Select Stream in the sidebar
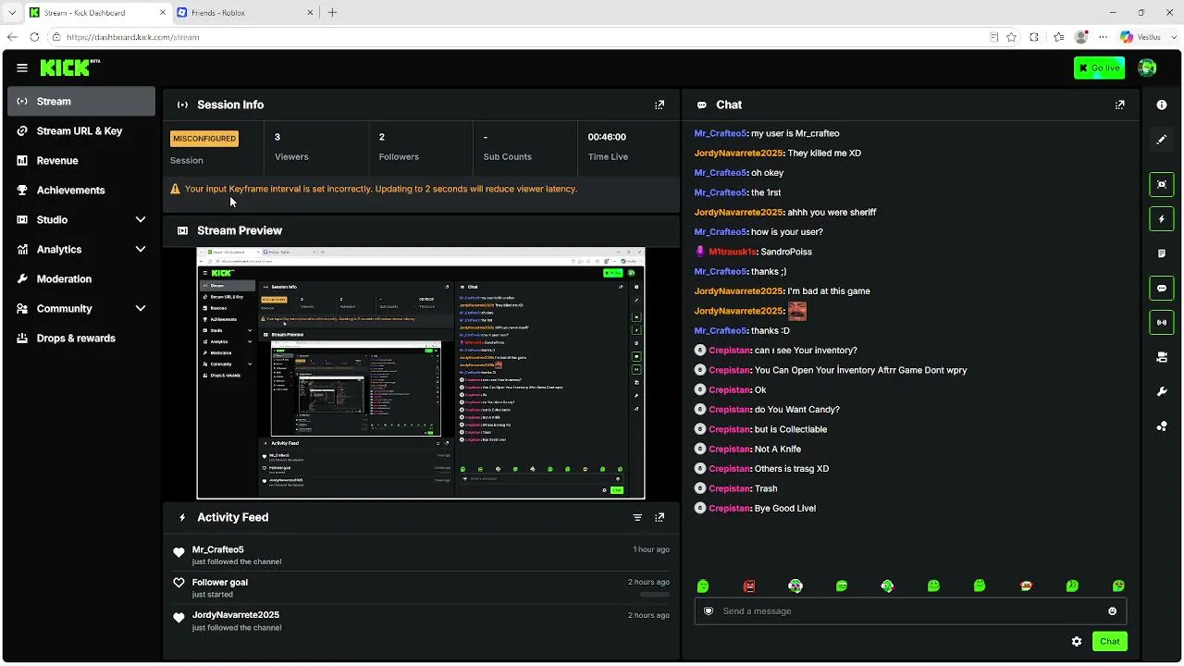 81,102
